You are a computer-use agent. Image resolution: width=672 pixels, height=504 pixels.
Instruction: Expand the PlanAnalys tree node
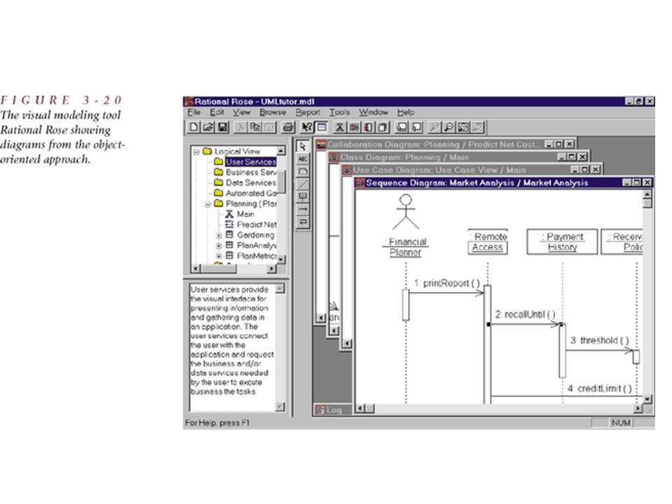[x=218, y=246]
